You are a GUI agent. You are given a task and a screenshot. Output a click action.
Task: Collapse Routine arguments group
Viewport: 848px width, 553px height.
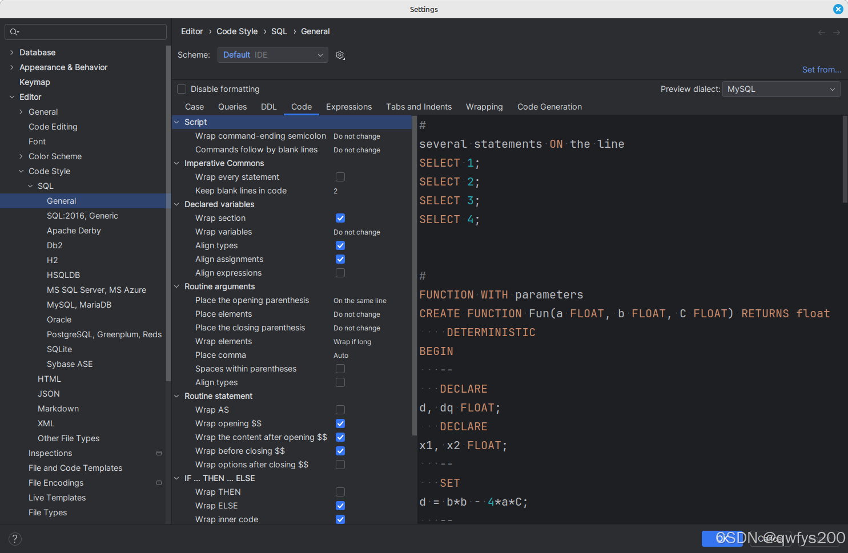[x=176, y=286]
